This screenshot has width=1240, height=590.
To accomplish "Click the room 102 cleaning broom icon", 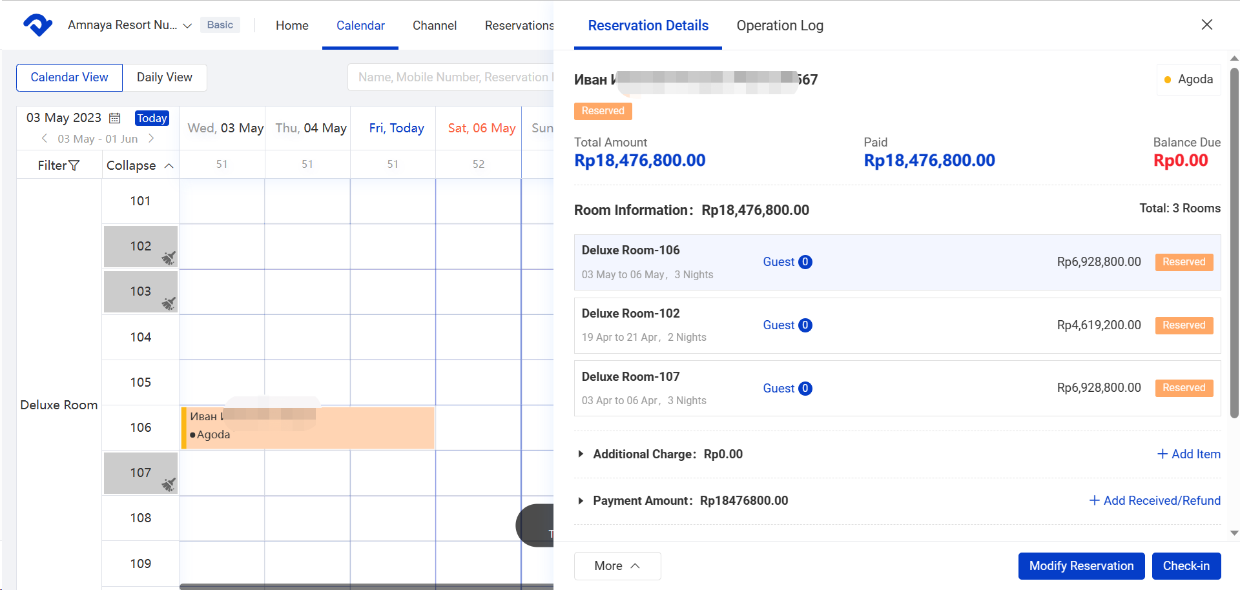I will click(169, 258).
